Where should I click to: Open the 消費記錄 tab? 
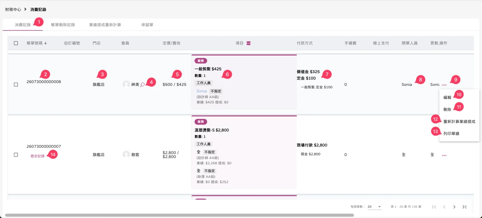tap(23, 25)
